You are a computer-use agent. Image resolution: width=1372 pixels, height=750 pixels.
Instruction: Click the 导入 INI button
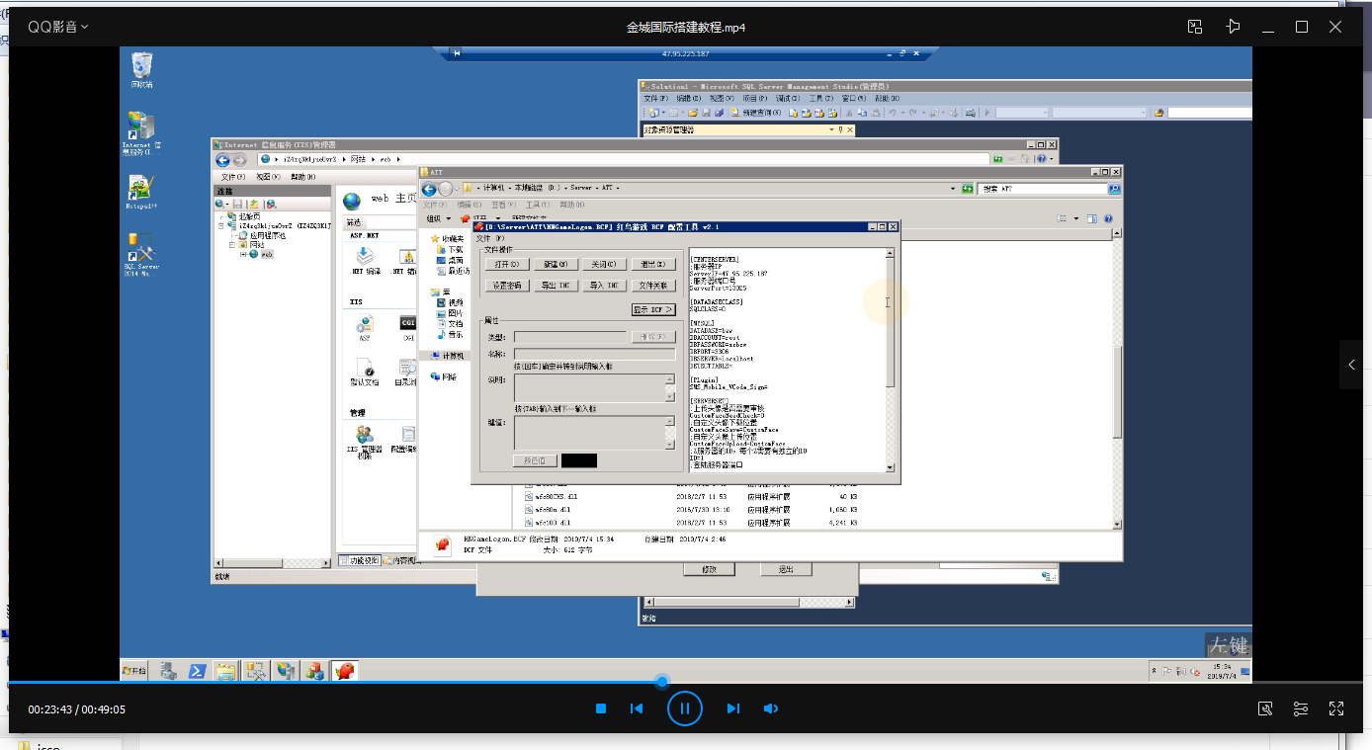point(604,286)
